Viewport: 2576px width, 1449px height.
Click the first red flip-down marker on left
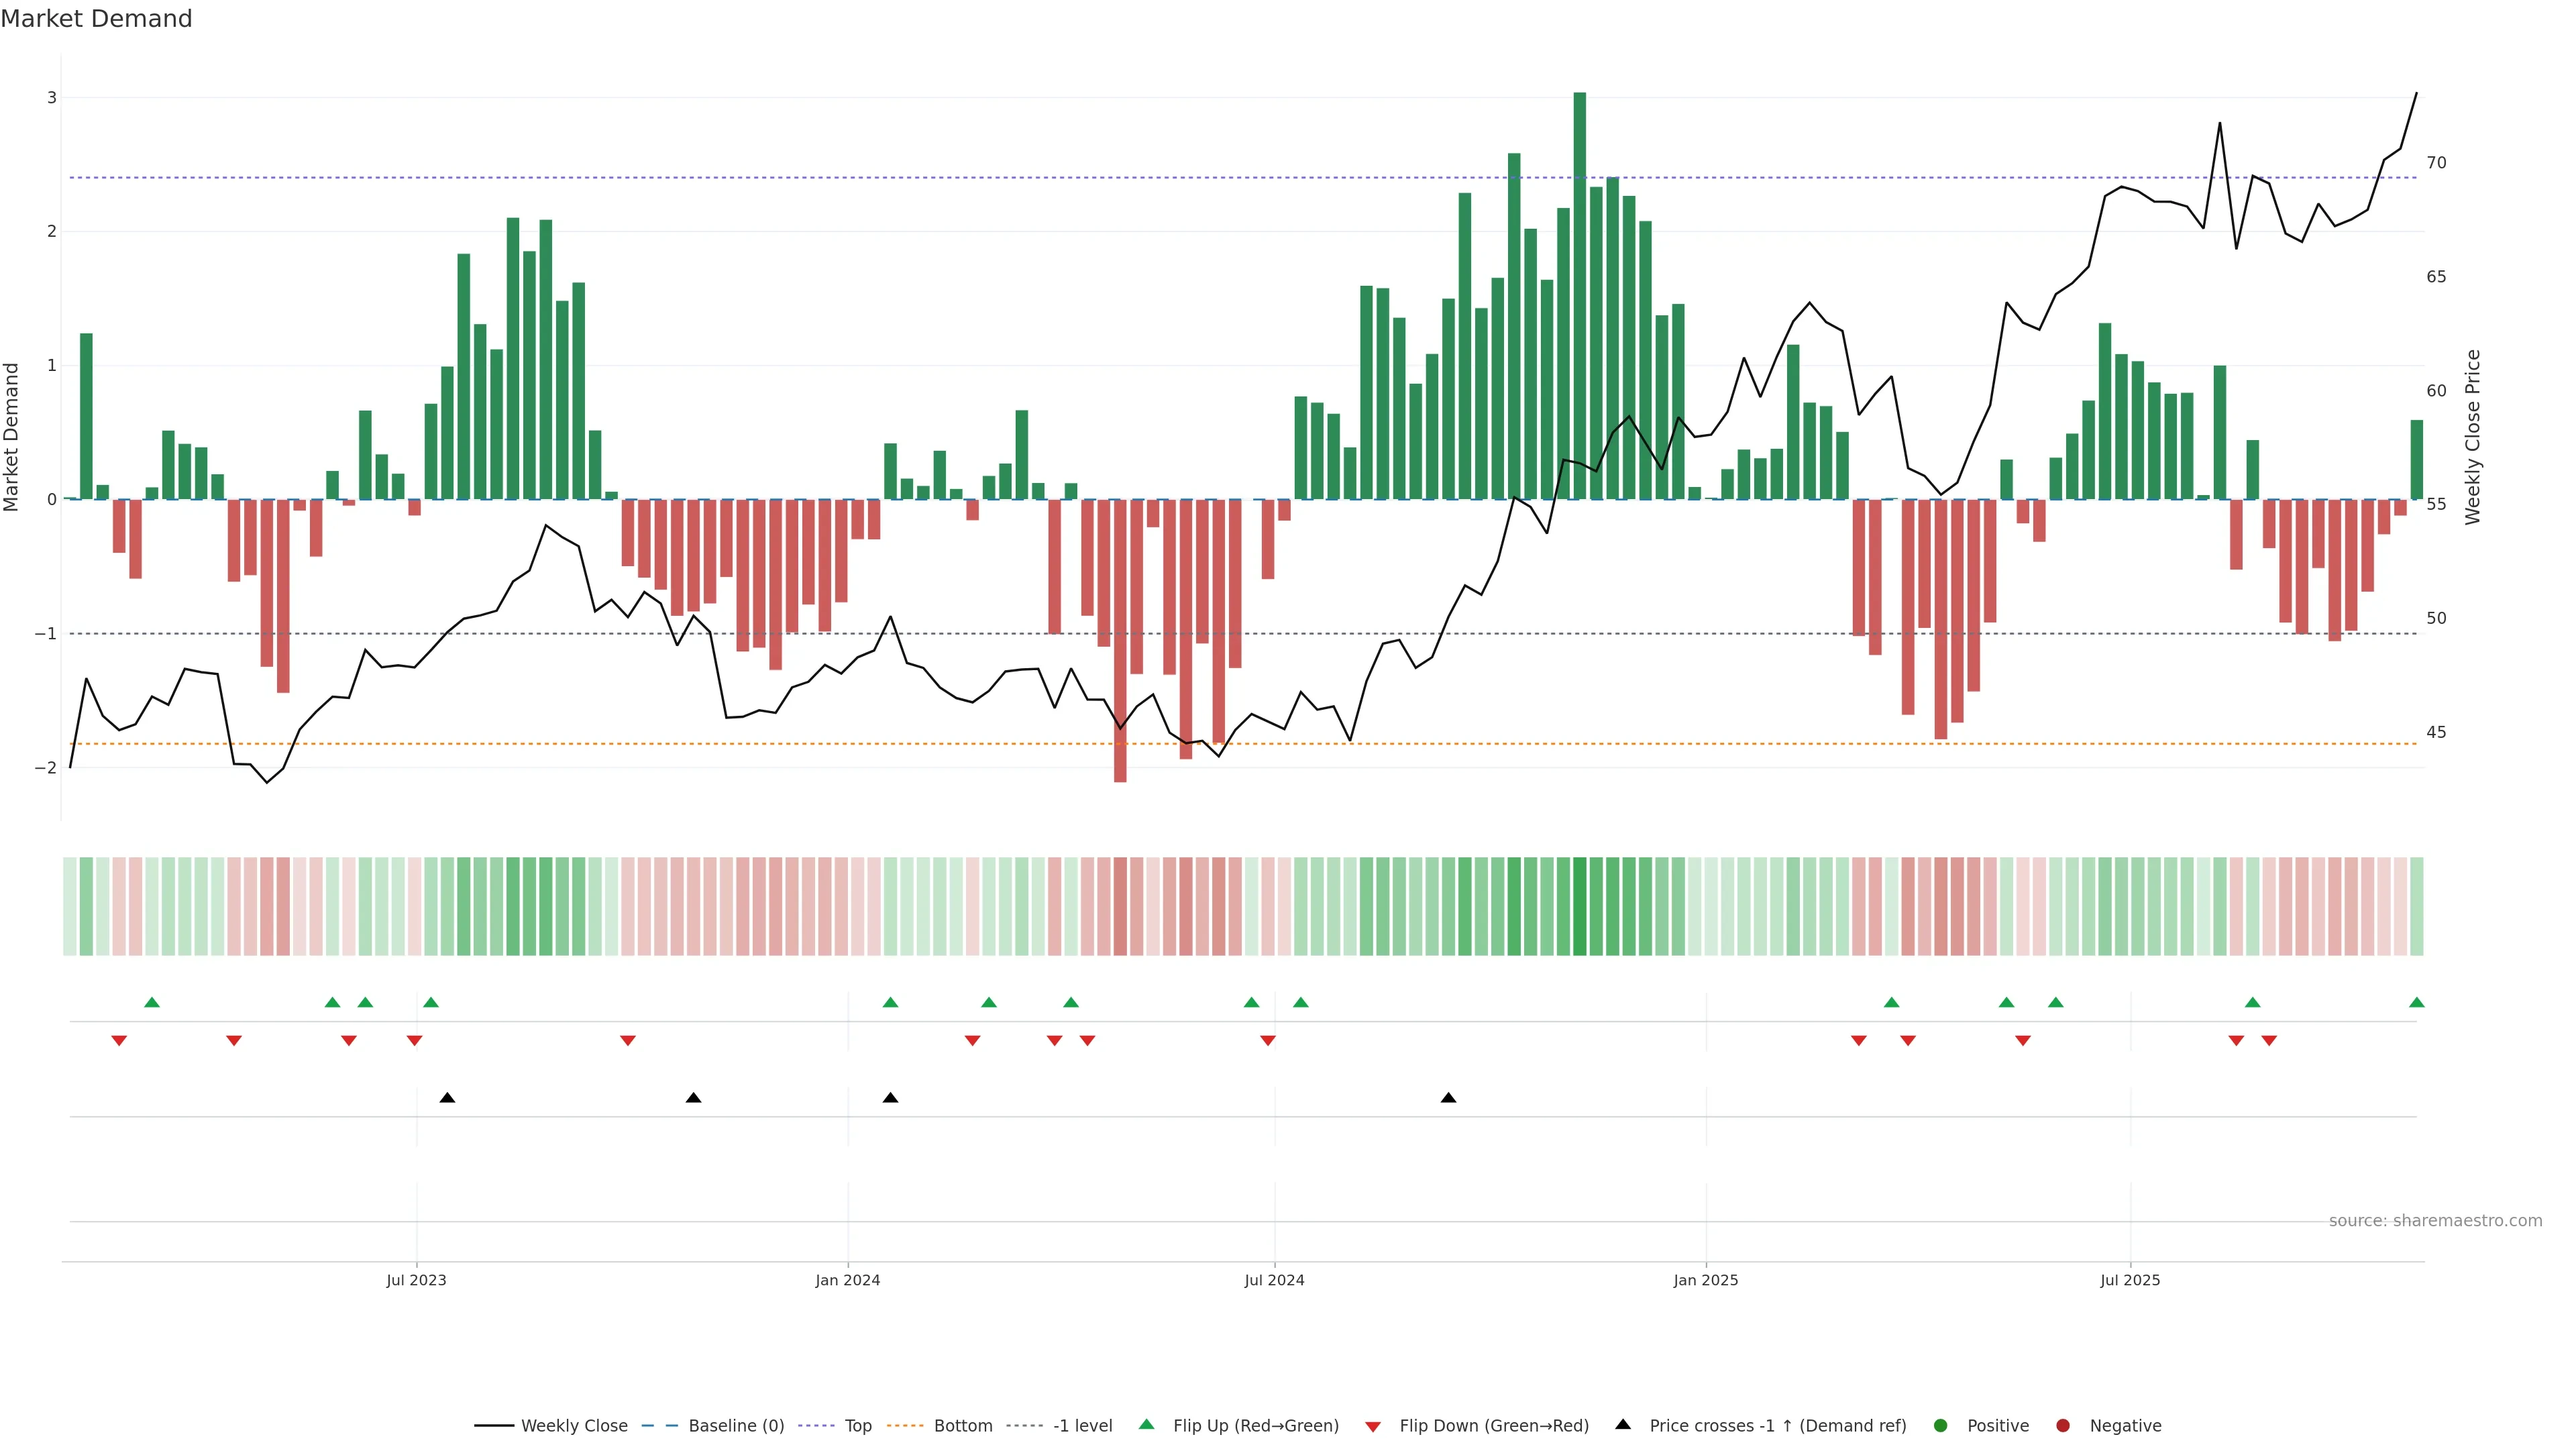point(119,1041)
